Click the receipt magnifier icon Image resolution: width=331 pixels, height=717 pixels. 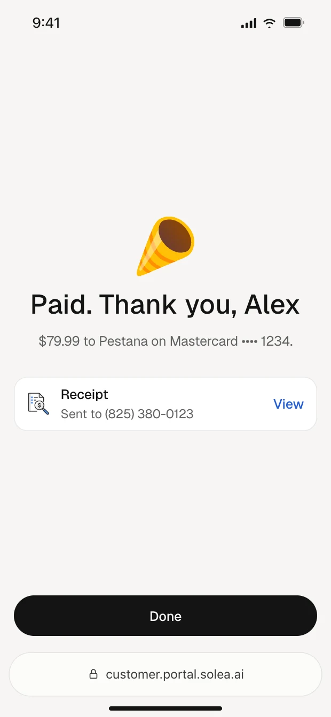point(38,404)
